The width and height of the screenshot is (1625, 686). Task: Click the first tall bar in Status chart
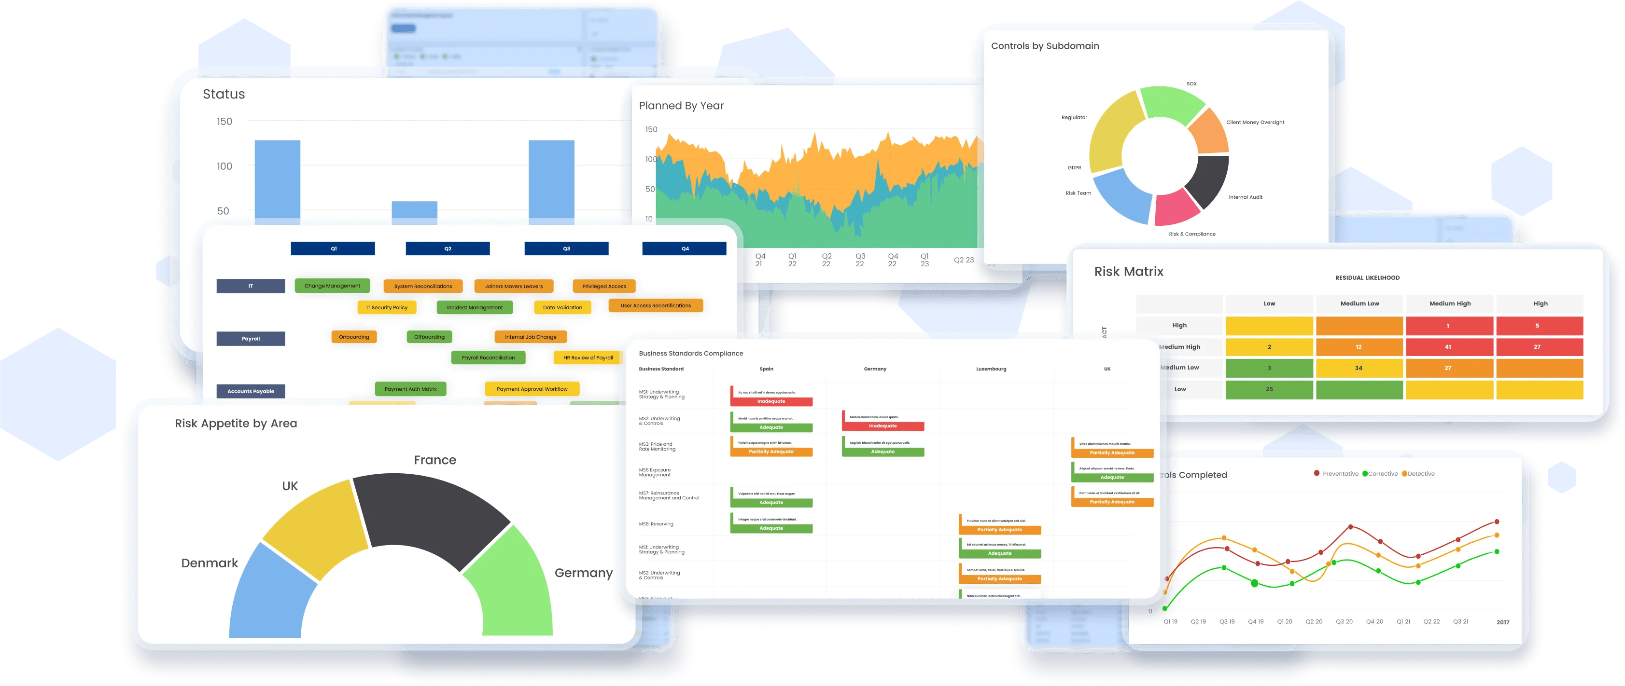277,182
